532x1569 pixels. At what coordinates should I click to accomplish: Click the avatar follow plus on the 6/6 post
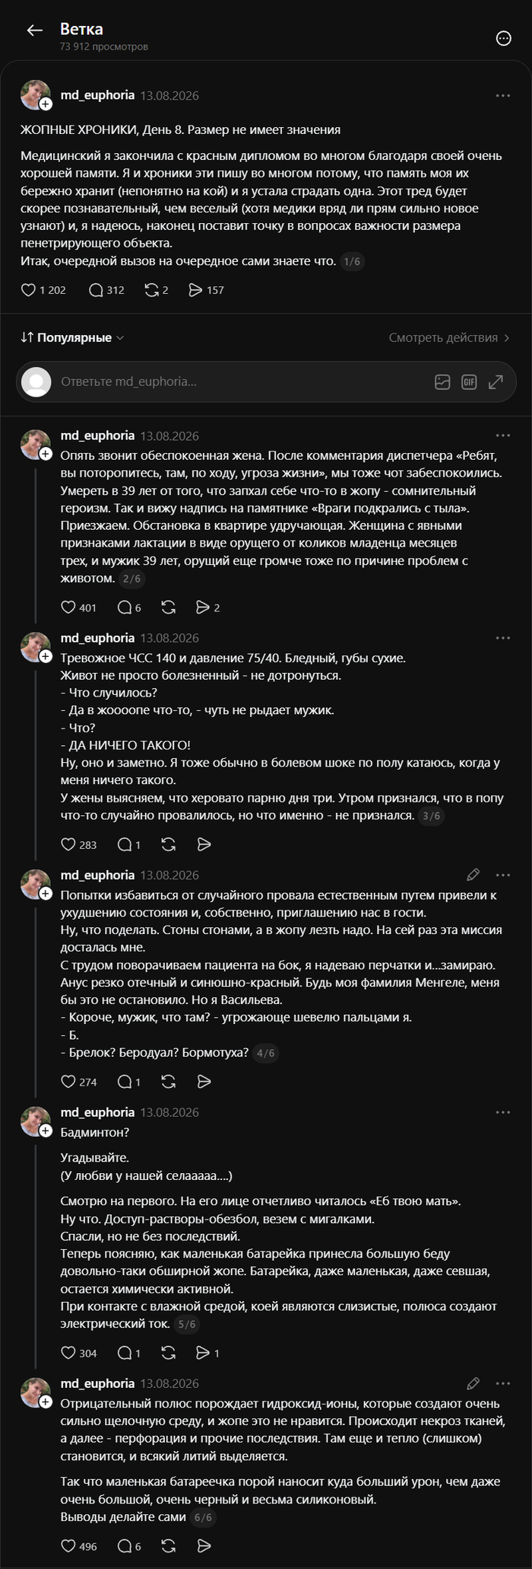pos(46,1402)
